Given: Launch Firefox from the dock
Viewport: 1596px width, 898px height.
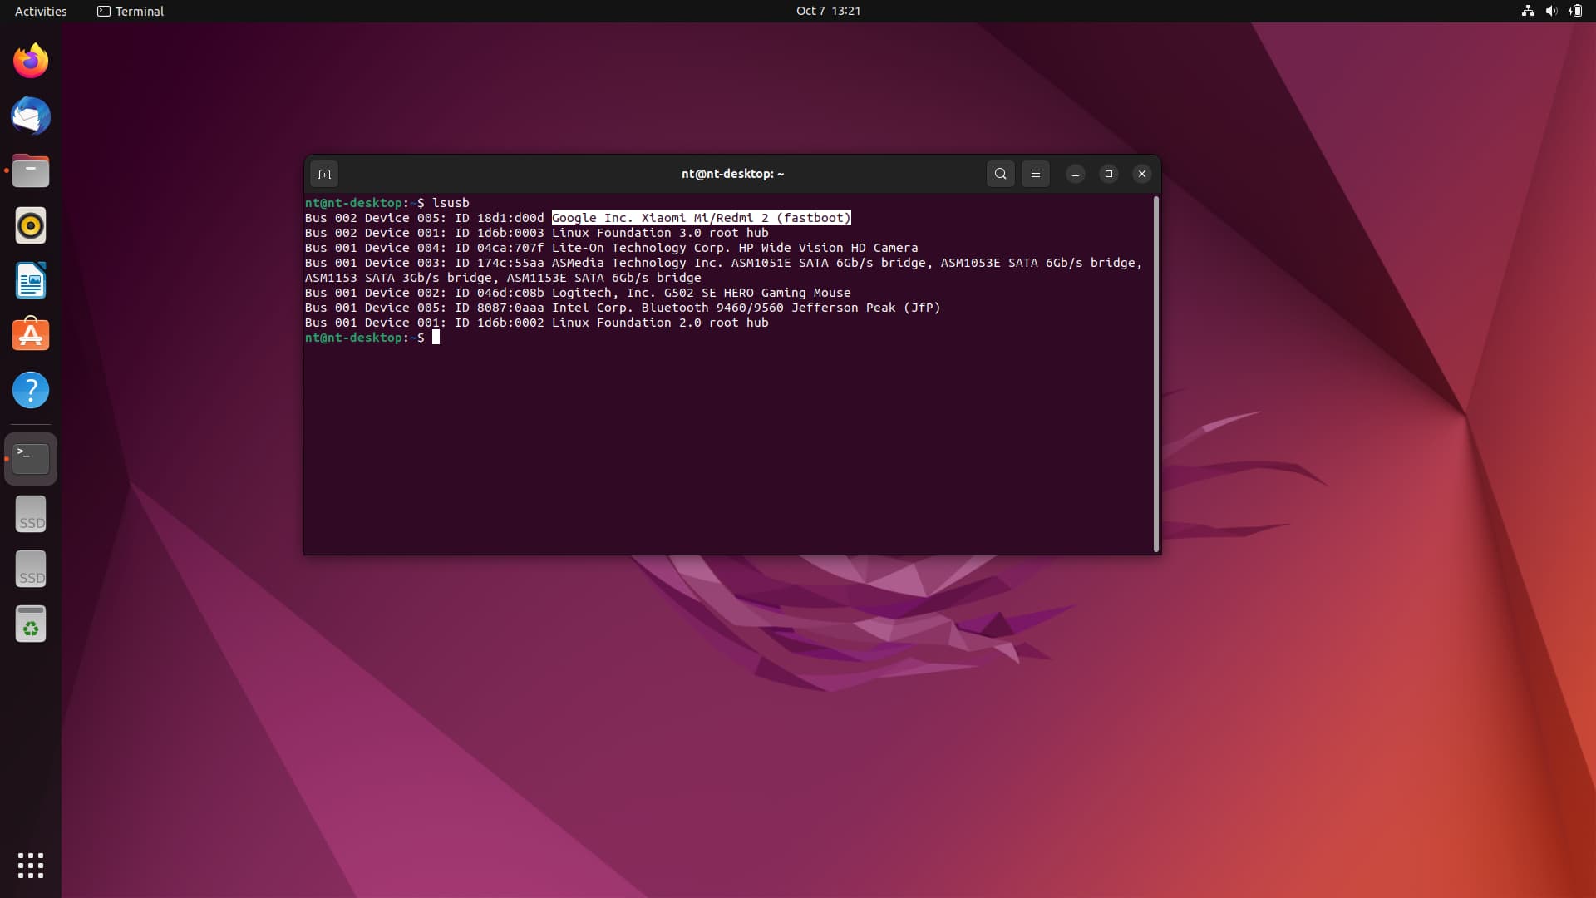Looking at the screenshot, I should point(31,61).
